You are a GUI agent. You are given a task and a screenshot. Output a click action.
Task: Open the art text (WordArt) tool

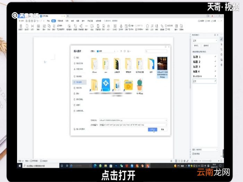pyautogui.click(x=121, y=27)
